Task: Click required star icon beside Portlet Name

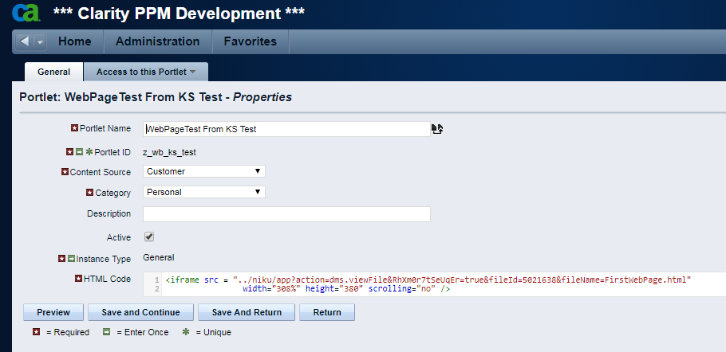Action: (x=74, y=128)
